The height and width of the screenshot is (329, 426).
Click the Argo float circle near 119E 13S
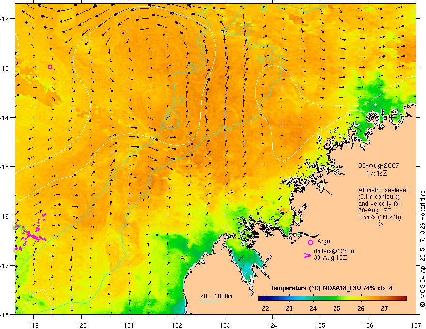click(50, 67)
